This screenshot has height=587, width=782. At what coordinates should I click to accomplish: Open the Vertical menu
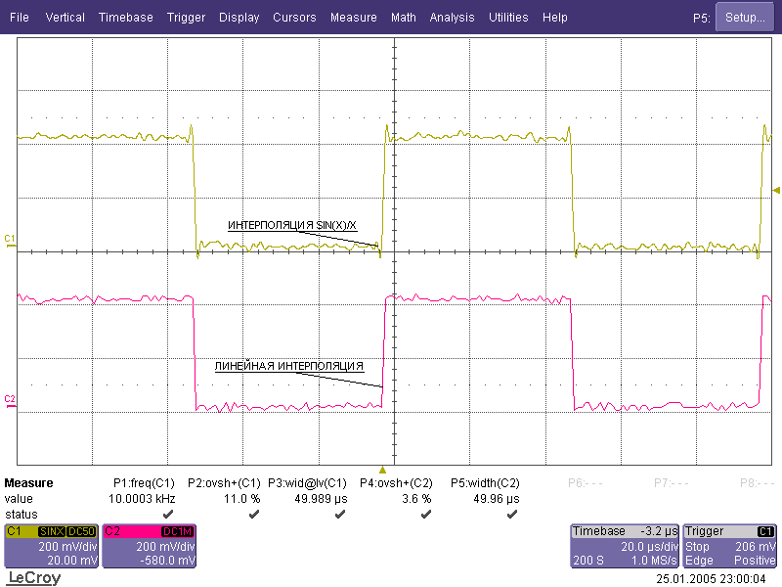65,18
